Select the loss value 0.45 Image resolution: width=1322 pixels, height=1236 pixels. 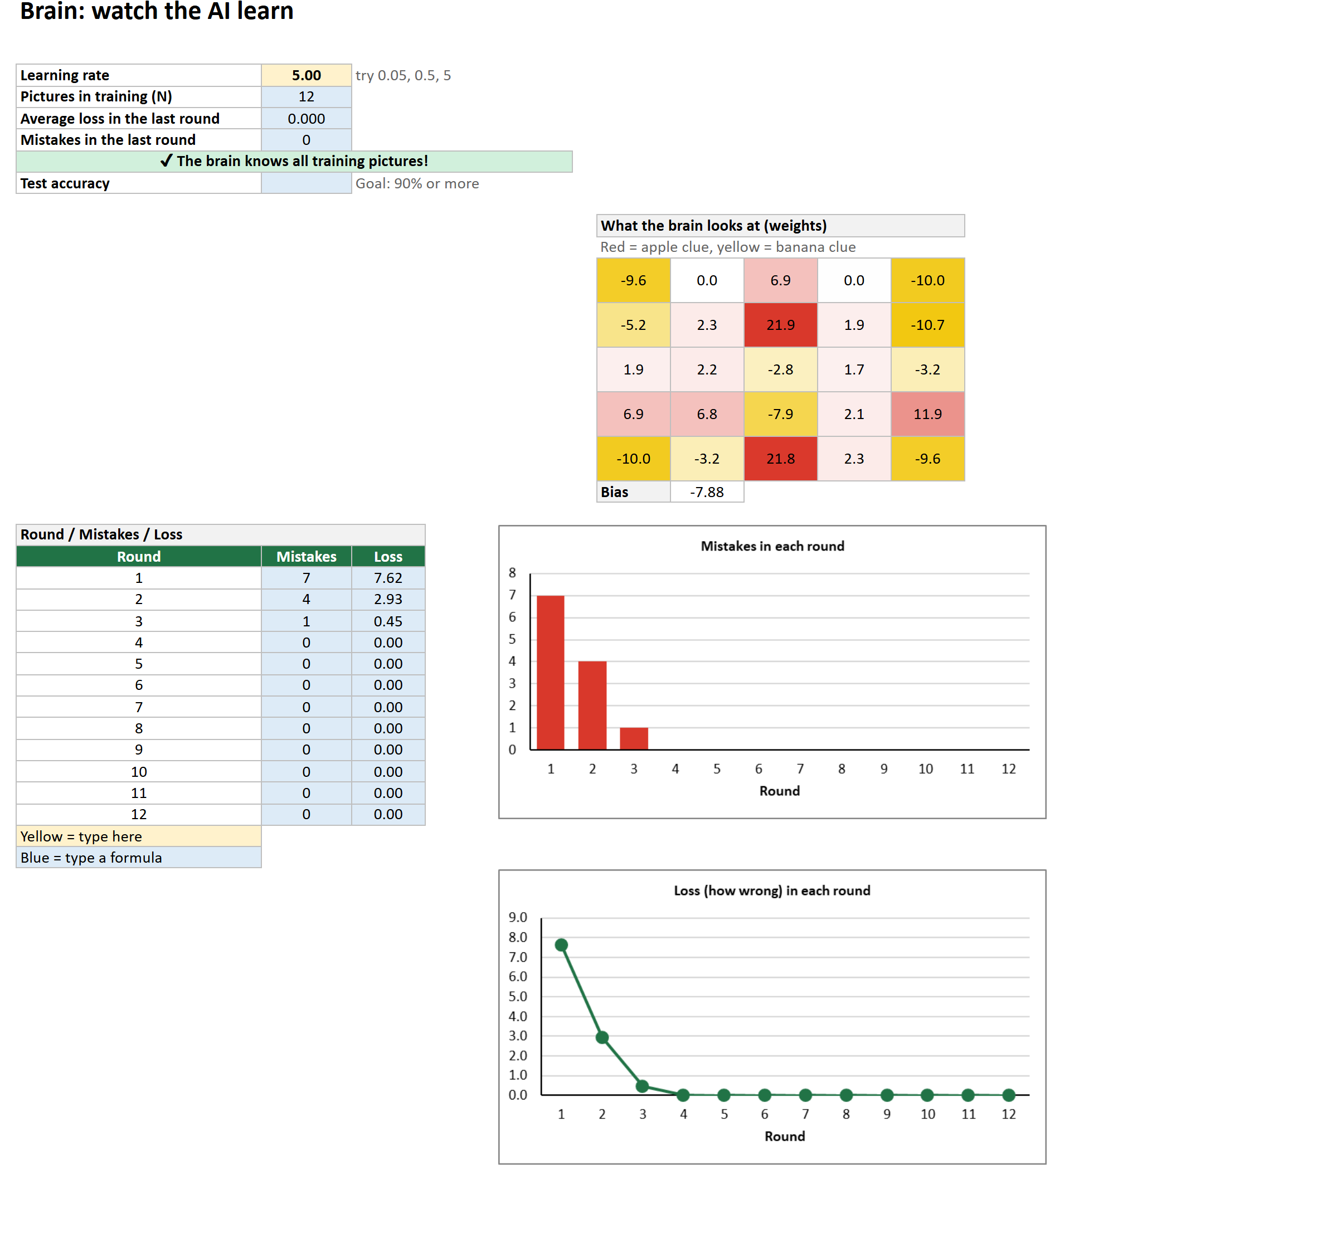coord(388,621)
